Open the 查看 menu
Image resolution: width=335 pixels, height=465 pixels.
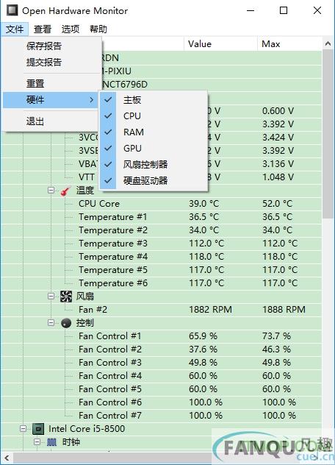pos(43,29)
